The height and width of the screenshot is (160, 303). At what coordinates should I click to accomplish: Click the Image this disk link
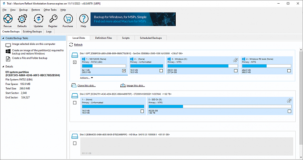pos(136,85)
